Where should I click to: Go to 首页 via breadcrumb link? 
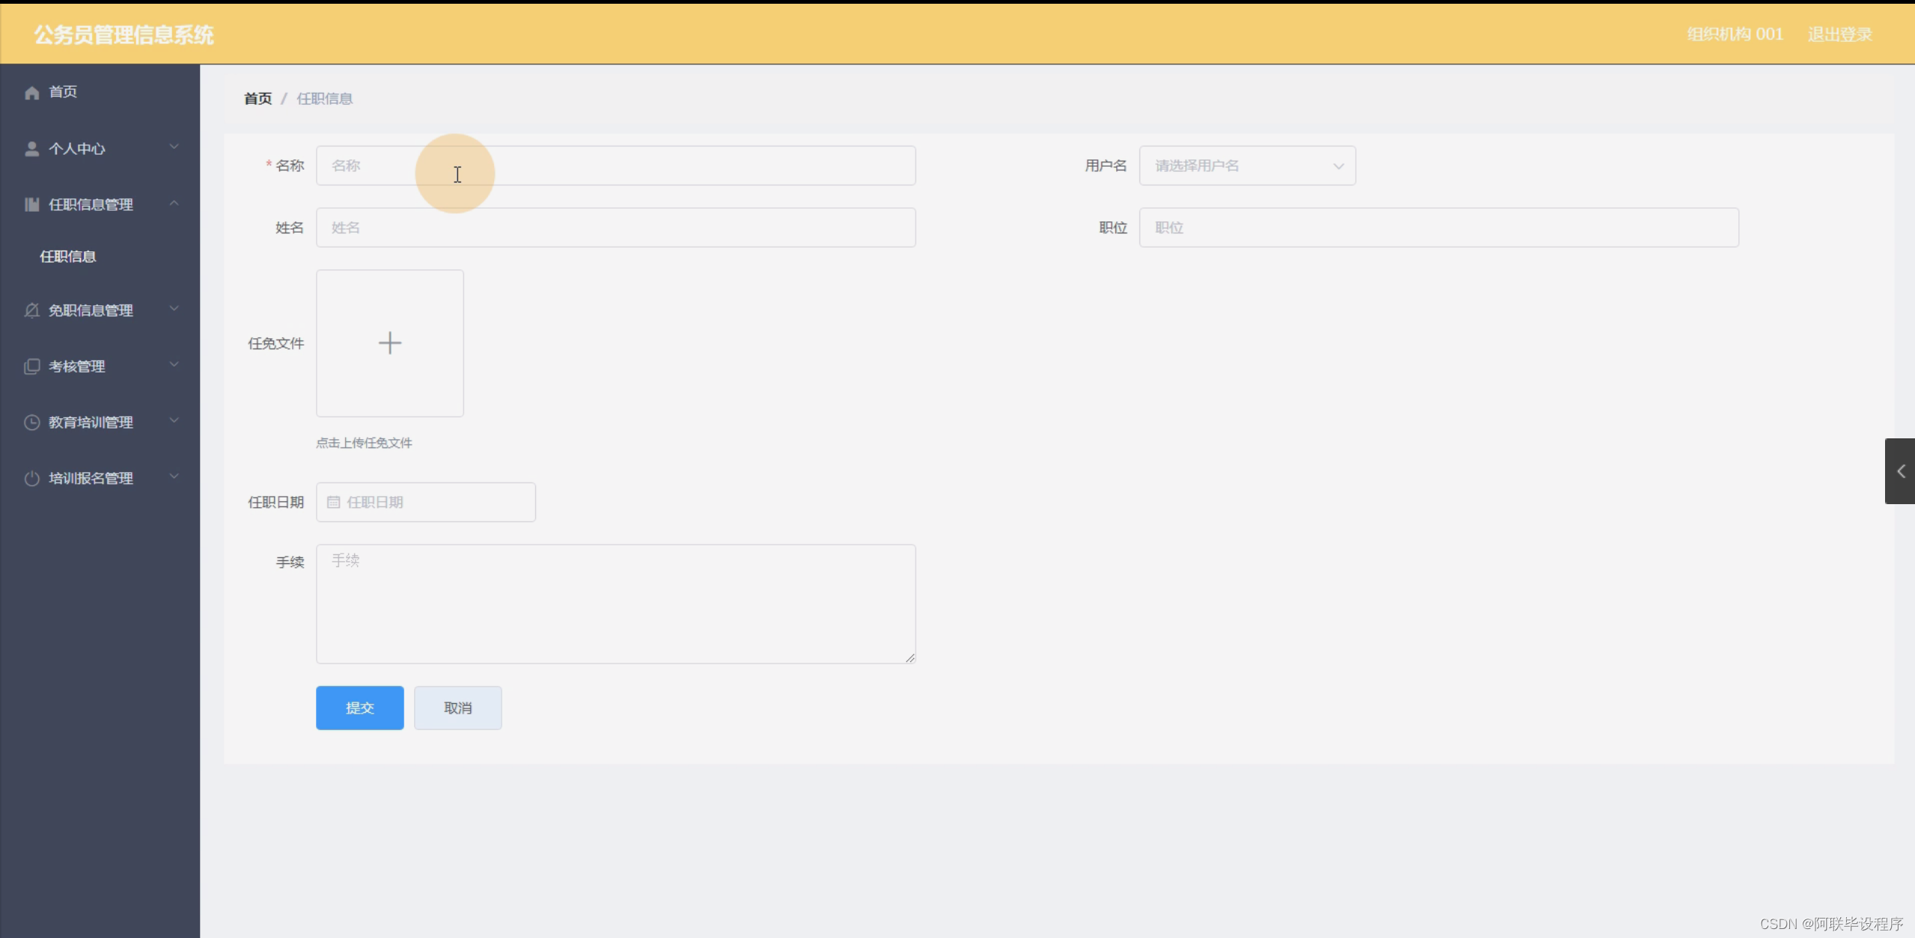point(258,99)
